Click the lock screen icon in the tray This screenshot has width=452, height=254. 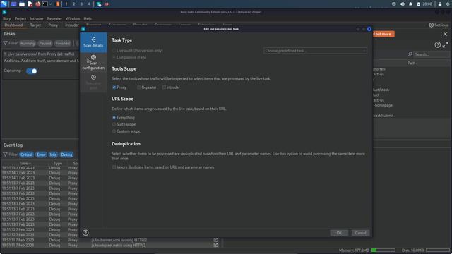(440, 4)
